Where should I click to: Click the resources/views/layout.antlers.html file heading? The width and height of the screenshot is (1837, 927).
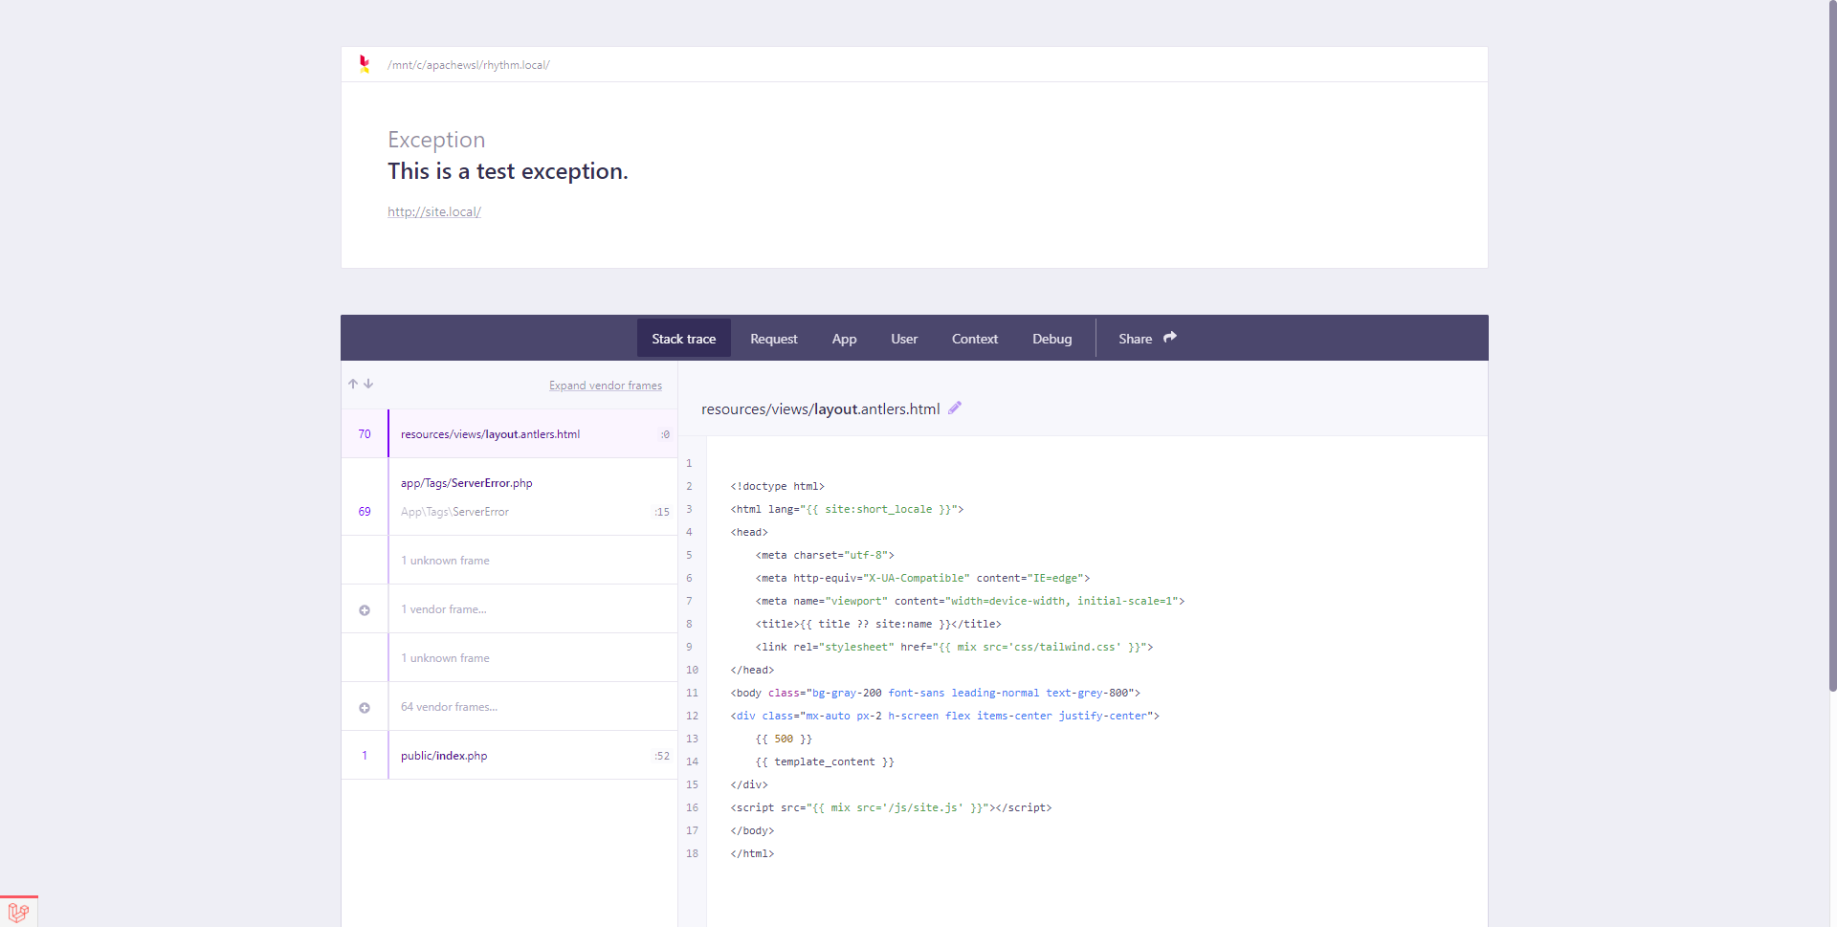coord(821,408)
